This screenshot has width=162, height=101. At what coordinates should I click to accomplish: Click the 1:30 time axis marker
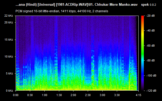tap(59, 95)
